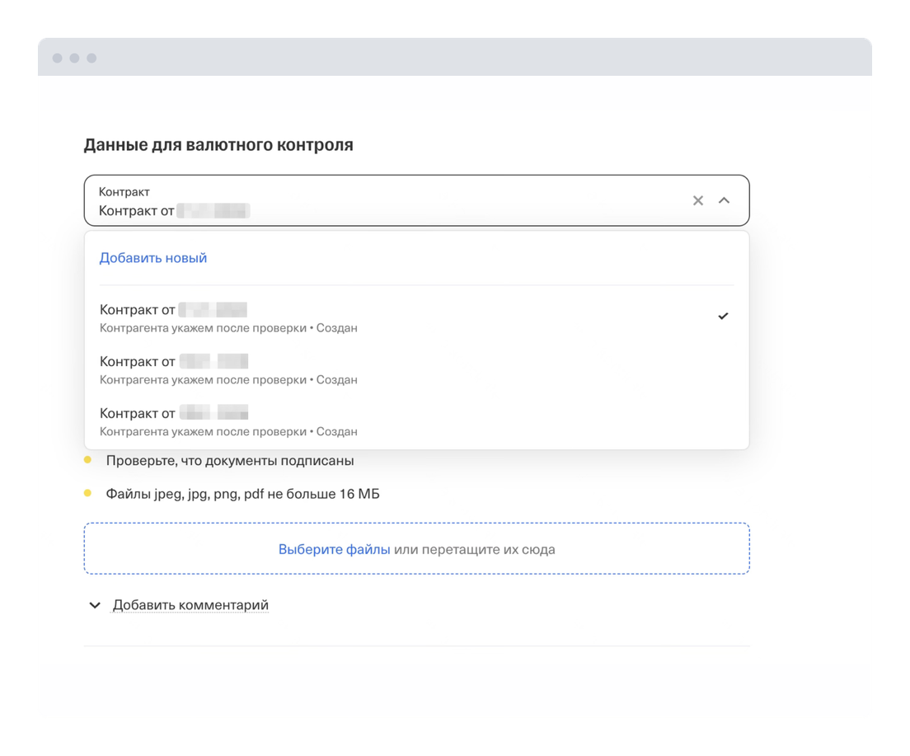Select the first contract in the list
The height and width of the screenshot is (756, 910).
tap(330, 317)
